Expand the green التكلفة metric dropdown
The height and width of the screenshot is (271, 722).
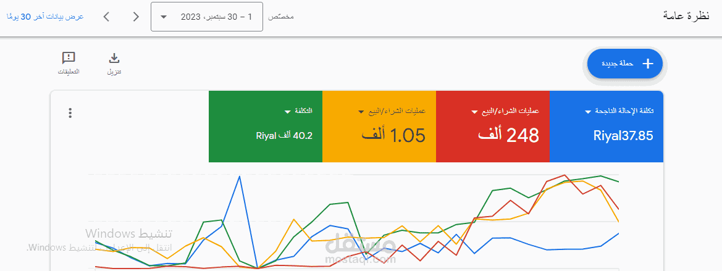[288, 112]
